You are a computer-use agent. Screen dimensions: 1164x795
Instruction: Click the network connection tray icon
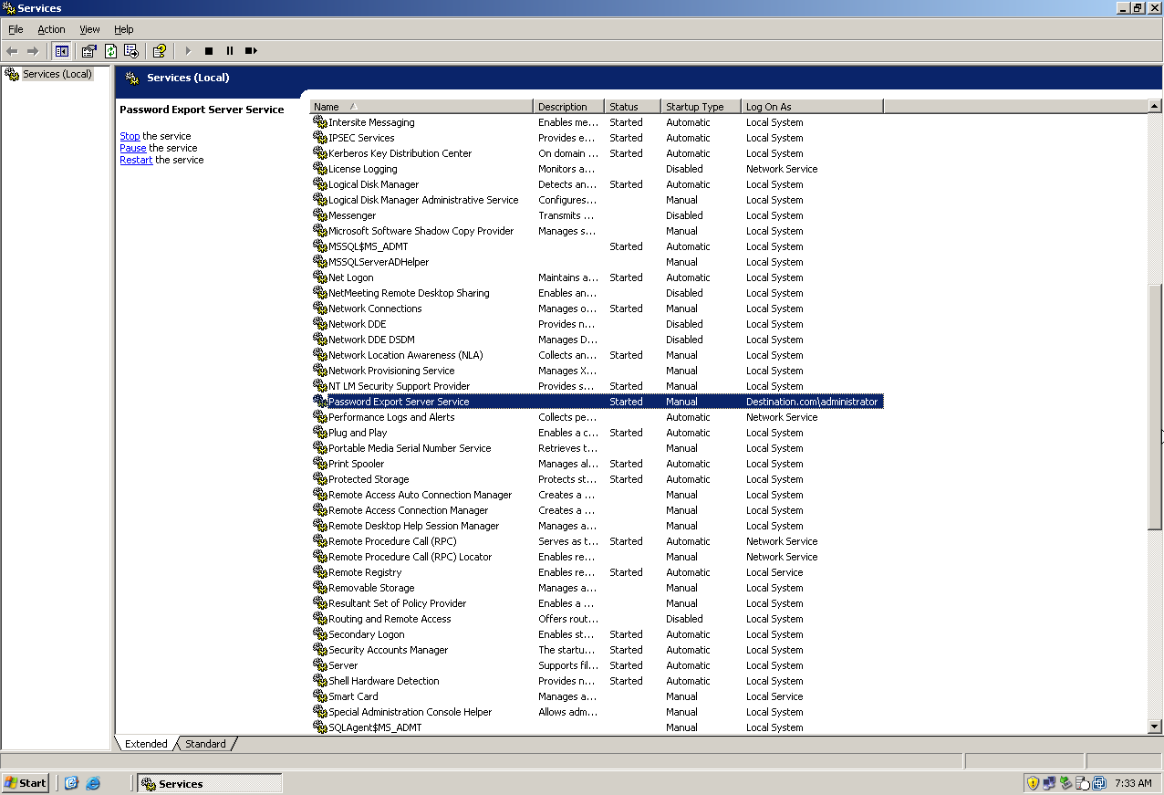tap(1049, 783)
